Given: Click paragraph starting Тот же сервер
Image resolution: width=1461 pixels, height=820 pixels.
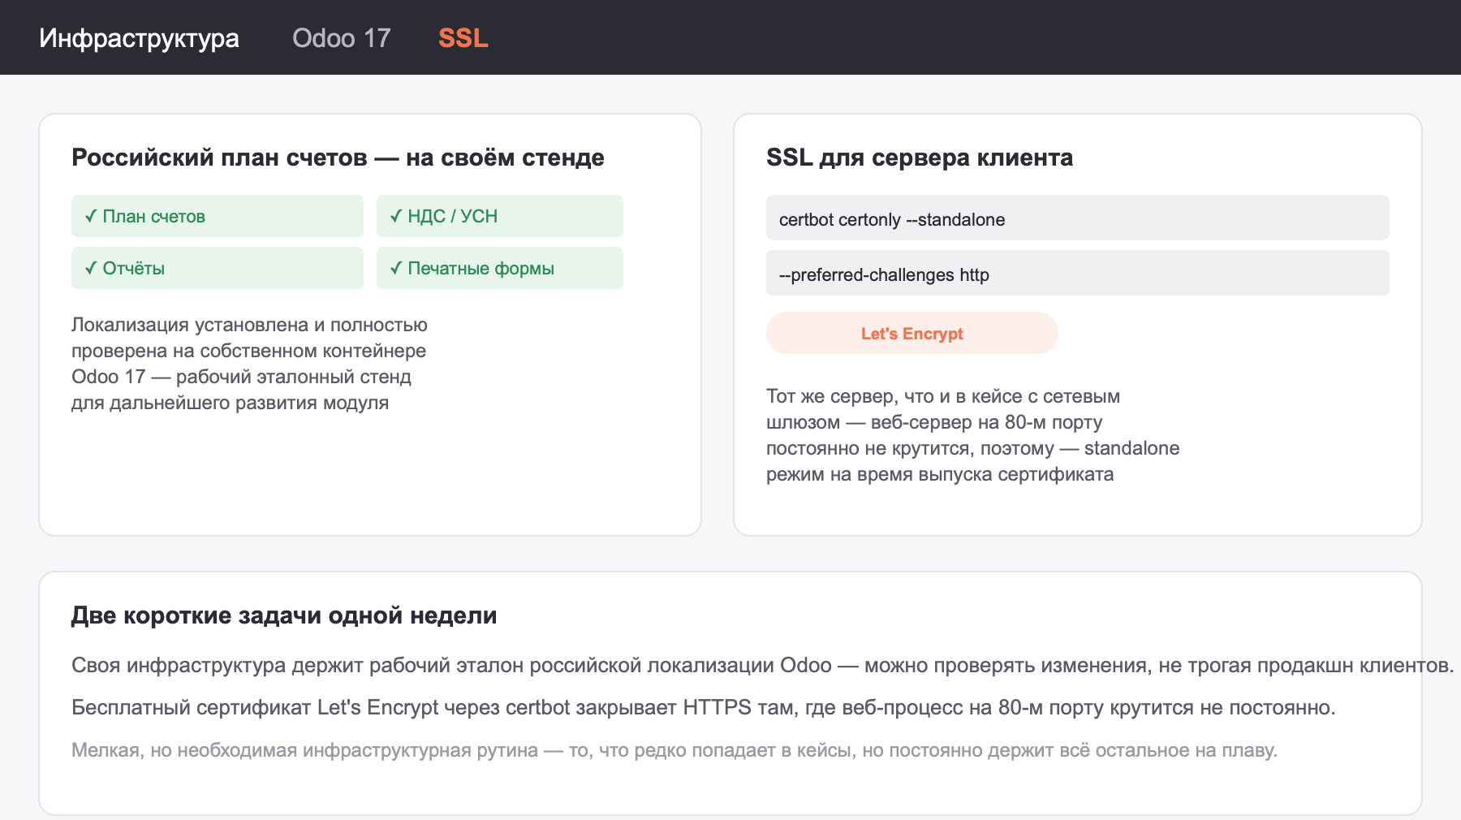Looking at the screenshot, I should pyautogui.click(x=972, y=435).
